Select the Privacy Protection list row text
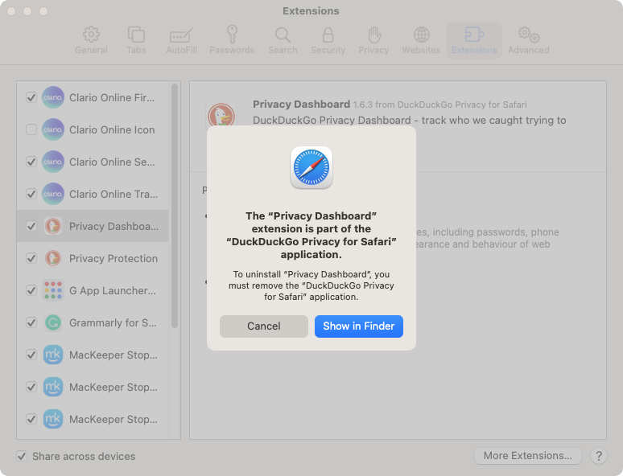Image resolution: width=623 pixels, height=476 pixels. point(113,258)
